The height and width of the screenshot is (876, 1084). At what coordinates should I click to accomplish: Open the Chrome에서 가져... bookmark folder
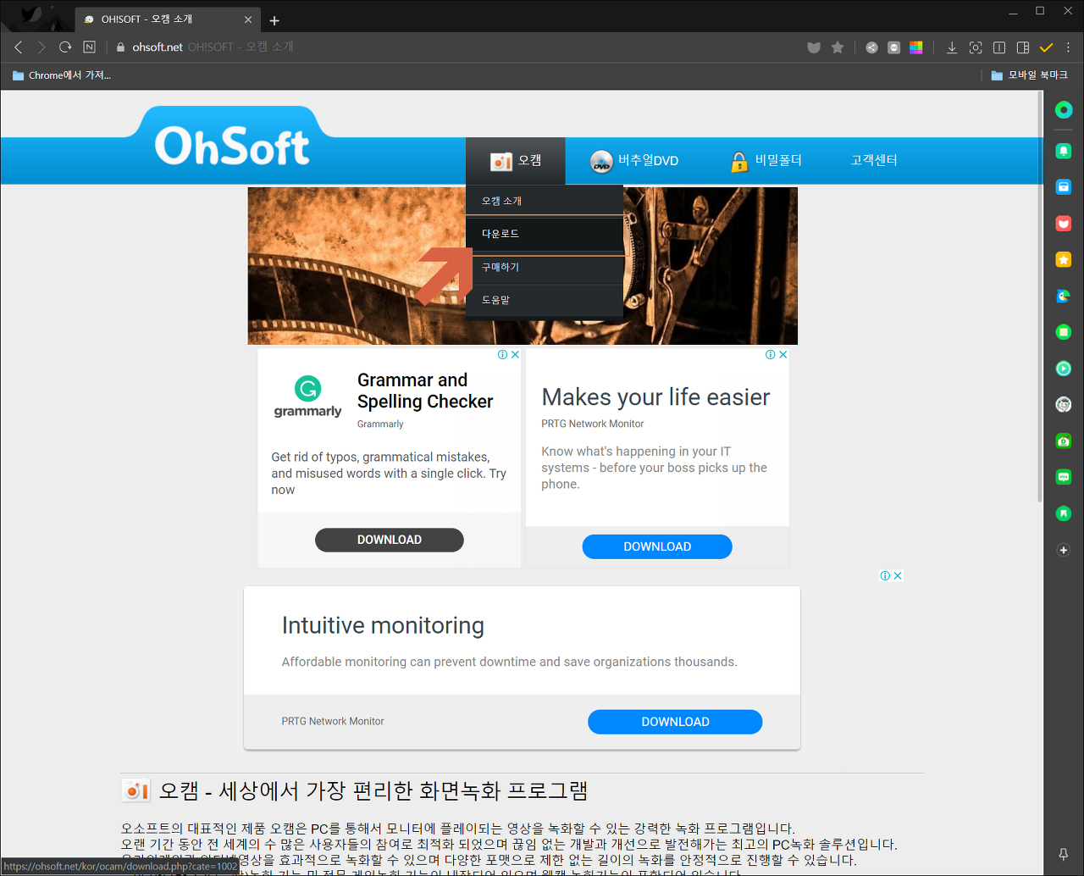point(61,75)
